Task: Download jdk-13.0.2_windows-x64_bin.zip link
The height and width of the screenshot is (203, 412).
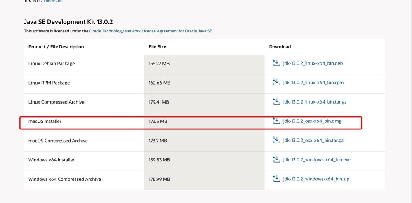Action: (x=316, y=179)
